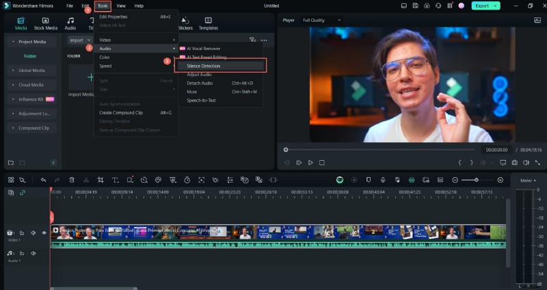Click the player volume speaker icon
The width and height of the screenshot is (547, 290).
525,163
